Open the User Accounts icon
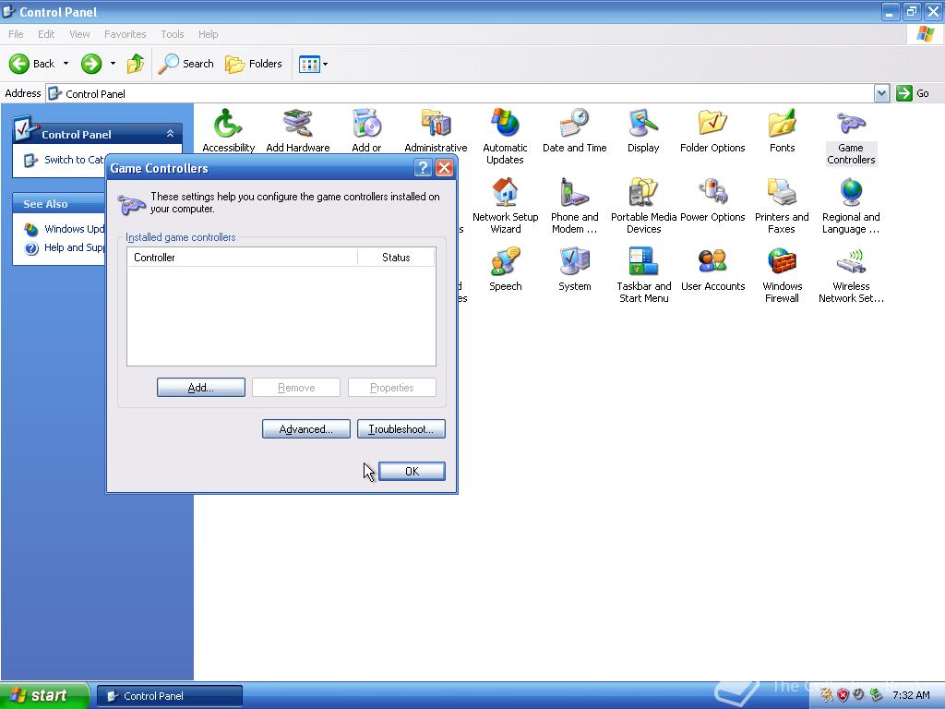 (x=712, y=269)
